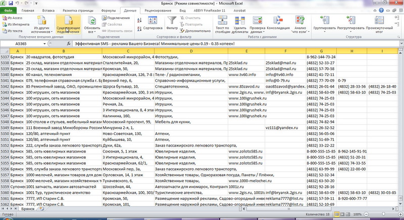This screenshot has width=404, height=220.
Task: Click the zoom out minus button
Action: pos(366,214)
